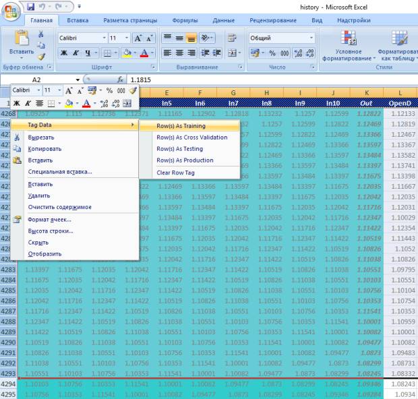Click the percent style icon in ribbon

pyautogui.click(x=272, y=53)
